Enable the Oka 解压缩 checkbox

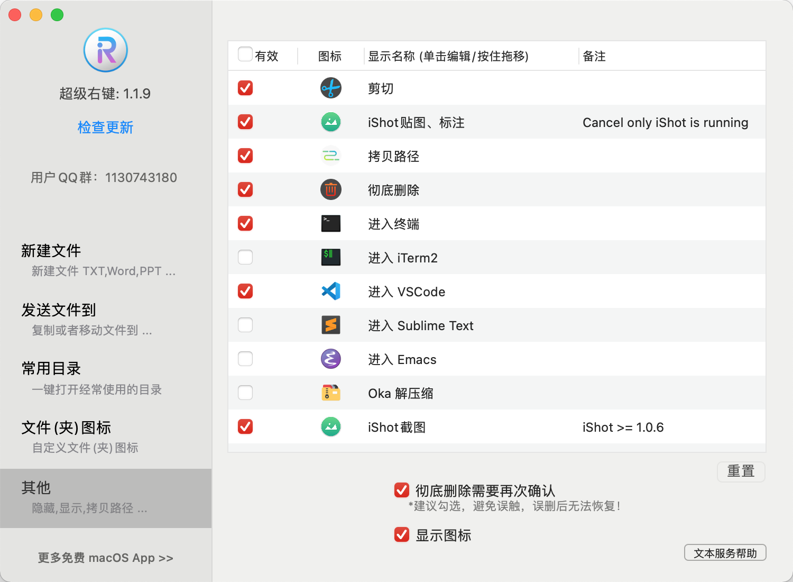click(245, 393)
